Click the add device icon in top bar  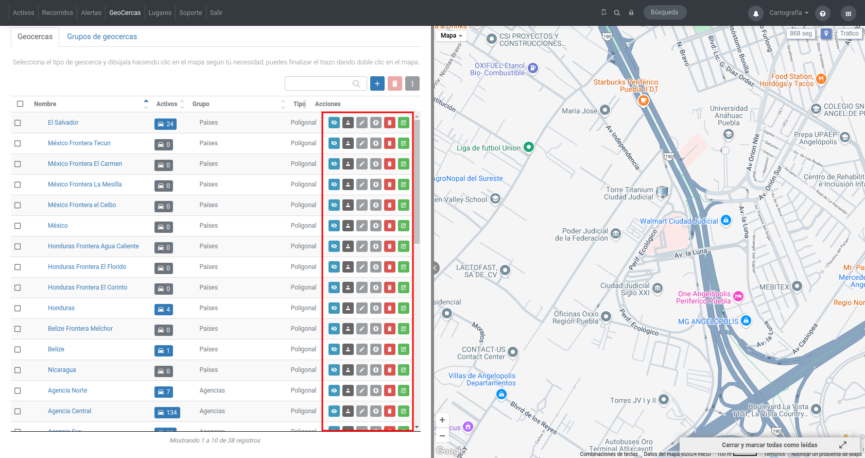603,12
